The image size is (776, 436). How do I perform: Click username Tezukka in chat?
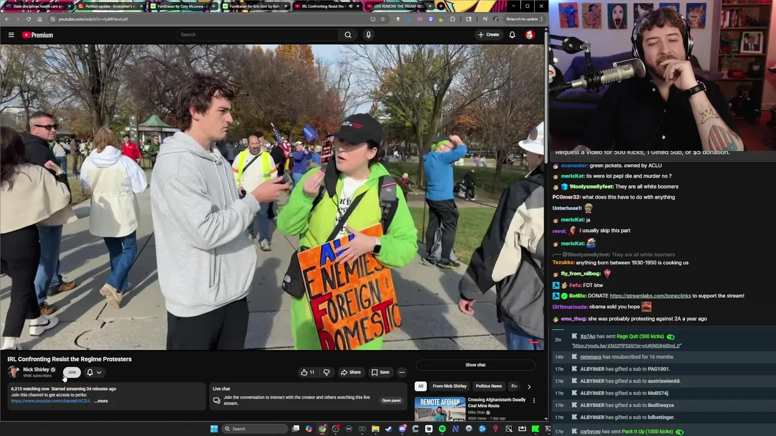tap(563, 263)
